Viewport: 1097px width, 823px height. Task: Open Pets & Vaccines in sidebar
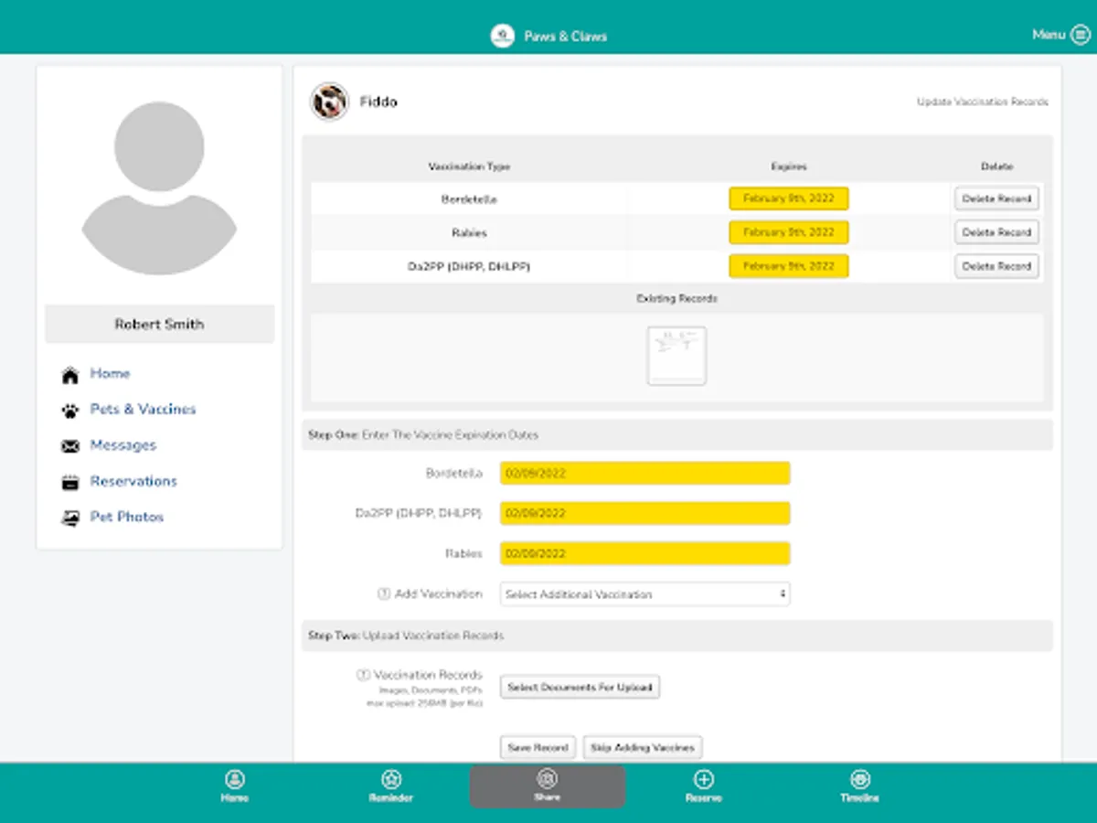click(x=143, y=410)
